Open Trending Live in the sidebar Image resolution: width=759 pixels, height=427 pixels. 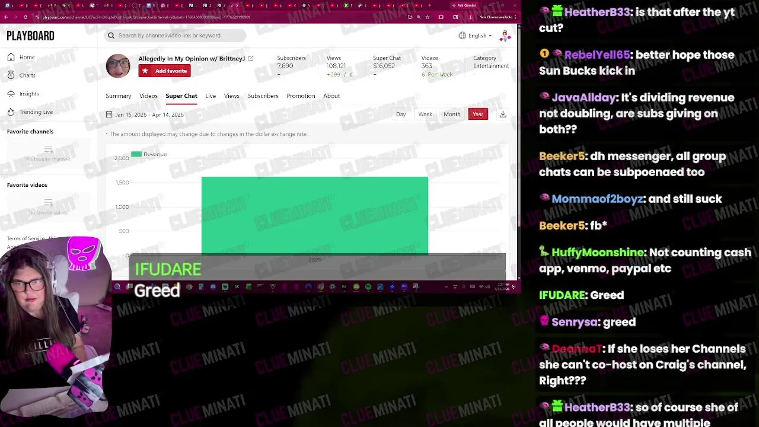click(x=36, y=112)
